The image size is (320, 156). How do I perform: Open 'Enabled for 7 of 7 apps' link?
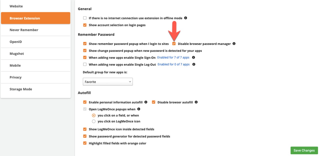point(173,57)
